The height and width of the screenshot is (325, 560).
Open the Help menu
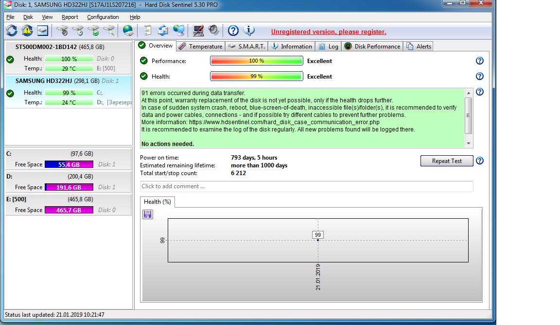tap(135, 17)
